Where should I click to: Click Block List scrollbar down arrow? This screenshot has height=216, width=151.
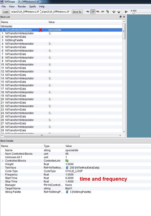pyautogui.click(x=124, y=132)
